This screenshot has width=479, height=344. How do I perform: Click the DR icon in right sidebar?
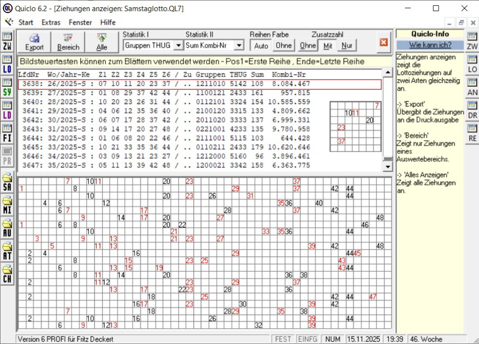(x=472, y=110)
